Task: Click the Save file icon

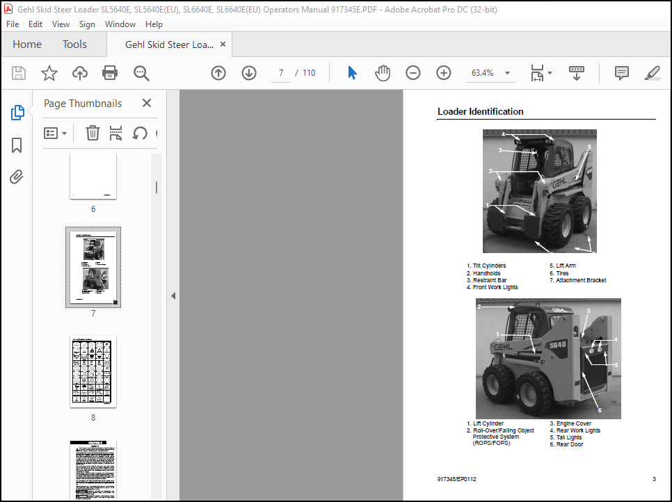Action: pyautogui.click(x=18, y=73)
